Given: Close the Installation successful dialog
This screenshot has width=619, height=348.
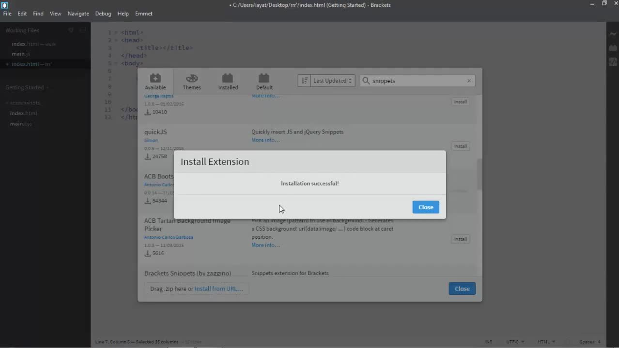Looking at the screenshot, I should coord(425,207).
